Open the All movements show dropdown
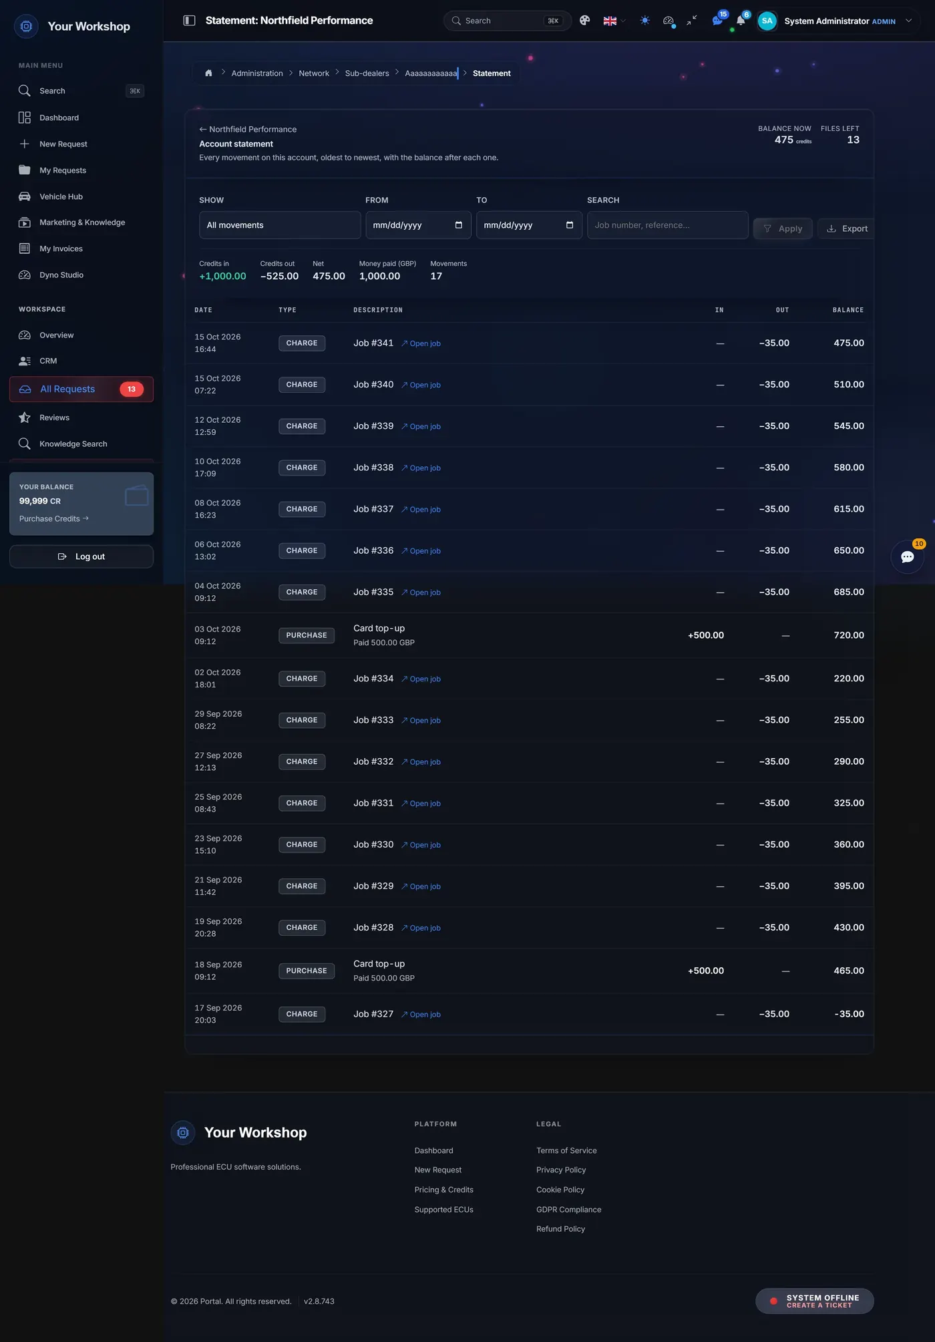Screen dimensions: 935x1342 point(280,225)
